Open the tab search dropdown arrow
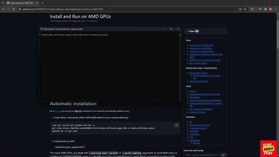The image size is (279, 157). tap(3, 3)
